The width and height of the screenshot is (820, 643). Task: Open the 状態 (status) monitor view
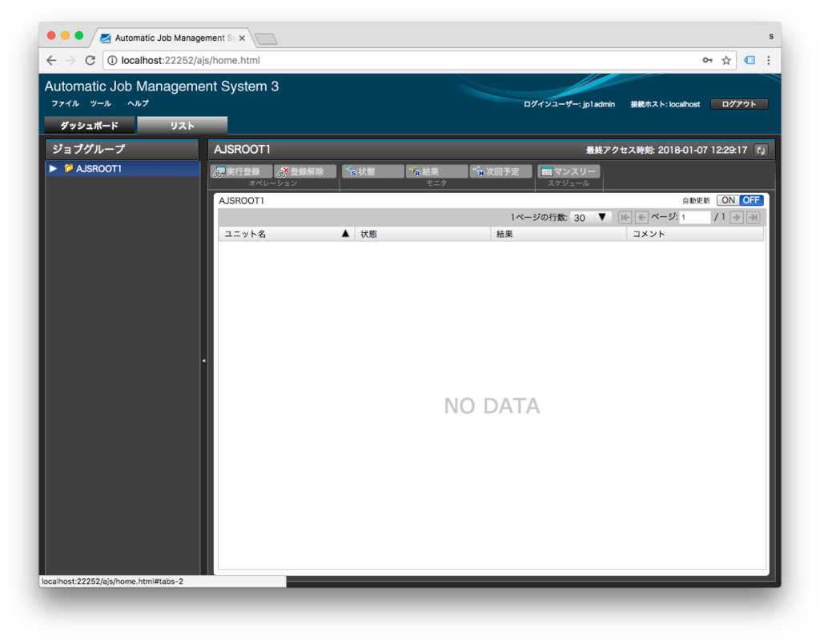pos(372,171)
